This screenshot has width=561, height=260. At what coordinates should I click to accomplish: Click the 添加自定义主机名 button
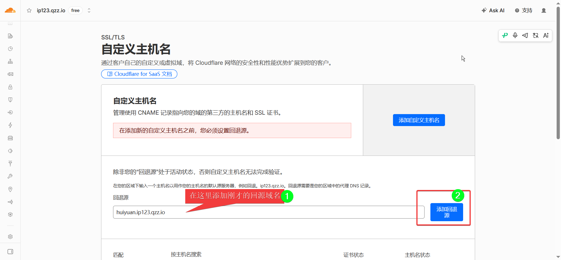tap(419, 120)
